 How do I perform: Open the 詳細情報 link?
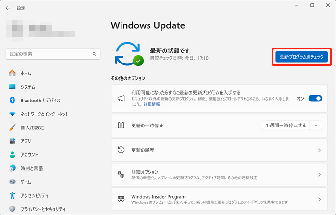[152, 104]
